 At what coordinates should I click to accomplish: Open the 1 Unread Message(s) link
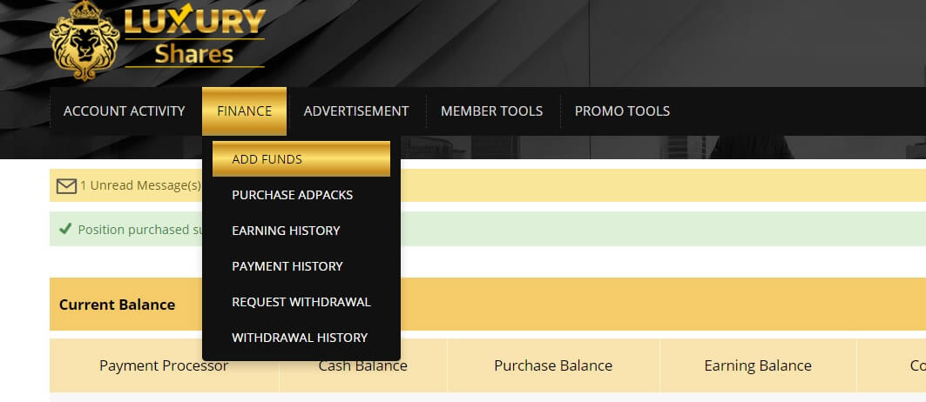(x=139, y=185)
